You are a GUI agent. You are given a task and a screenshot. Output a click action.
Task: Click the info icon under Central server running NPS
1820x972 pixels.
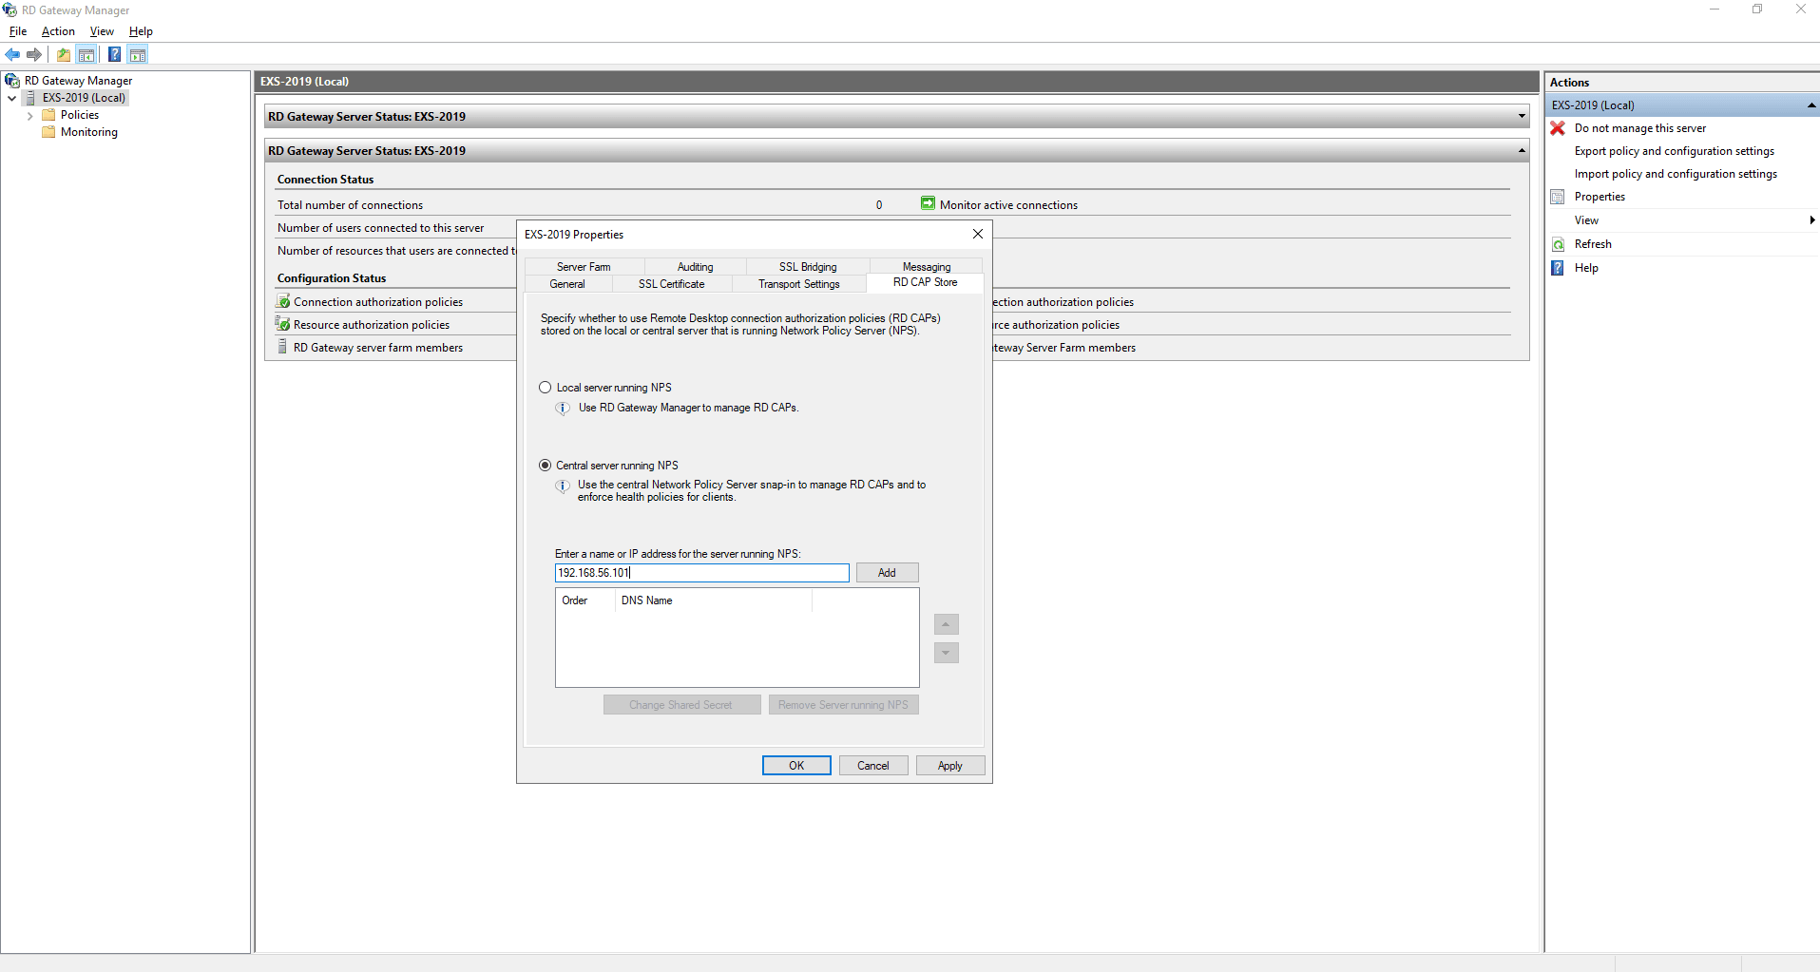(x=563, y=486)
